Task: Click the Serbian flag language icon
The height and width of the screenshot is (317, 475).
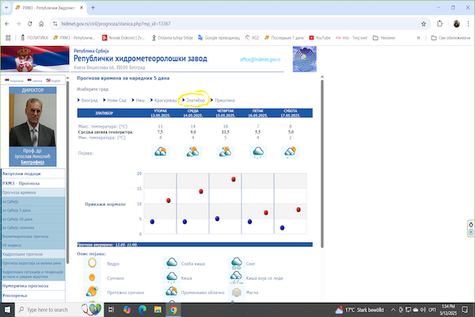Action: point(6,81)
